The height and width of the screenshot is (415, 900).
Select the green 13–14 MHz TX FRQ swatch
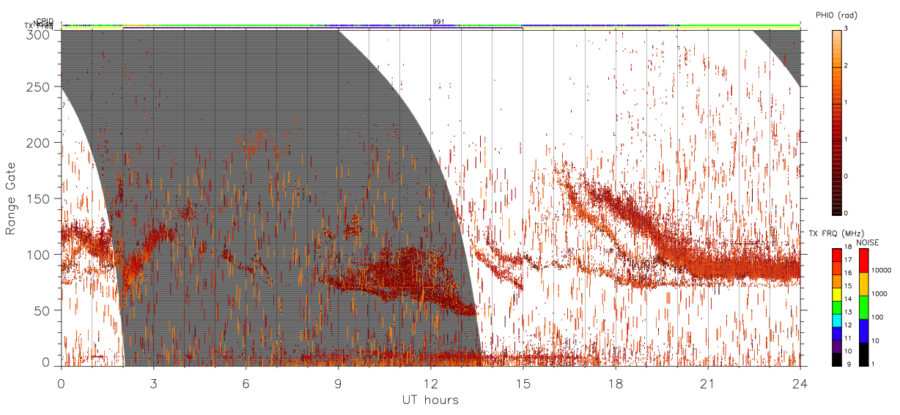837,307
